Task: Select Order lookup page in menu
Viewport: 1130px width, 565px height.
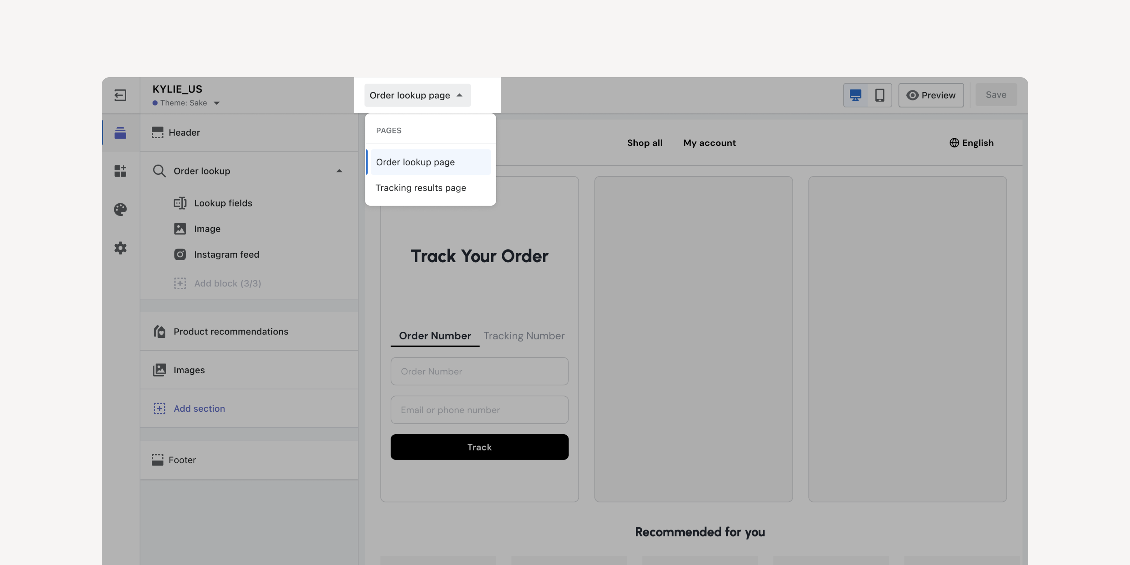Action: pyautogui.click(x=430, y=162)
